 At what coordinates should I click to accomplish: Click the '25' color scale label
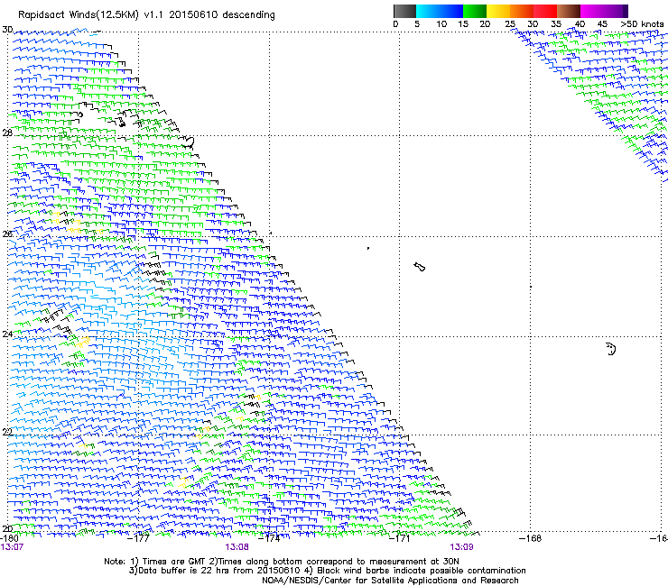pyautogui.click(x=510, y=24)
